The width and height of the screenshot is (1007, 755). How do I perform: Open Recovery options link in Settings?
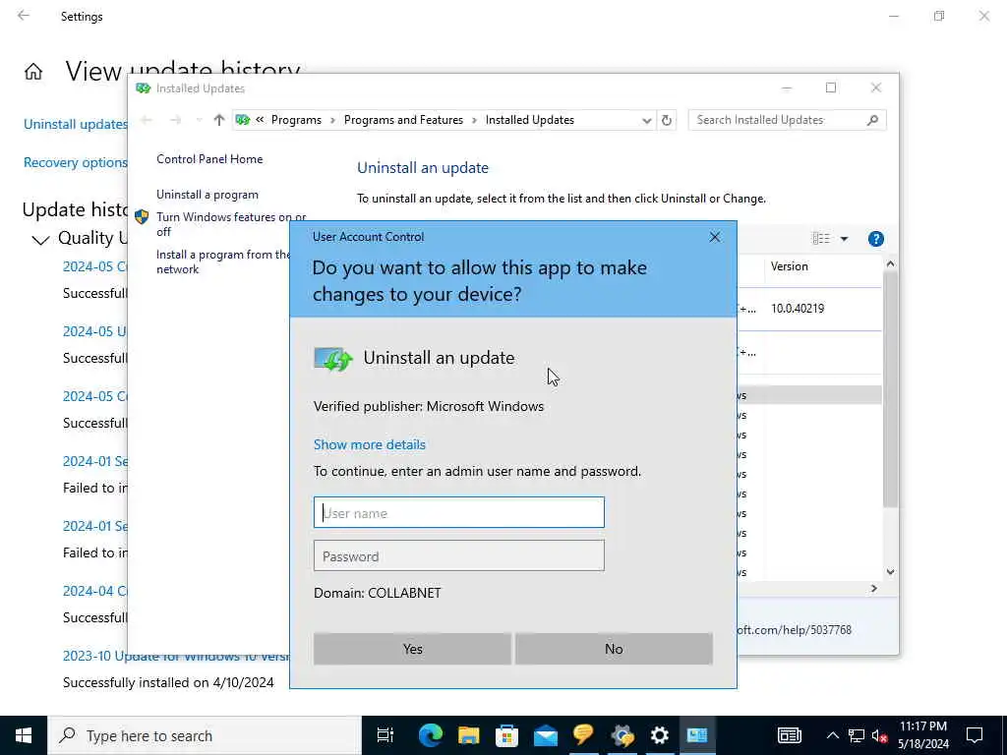click(76, 162)
